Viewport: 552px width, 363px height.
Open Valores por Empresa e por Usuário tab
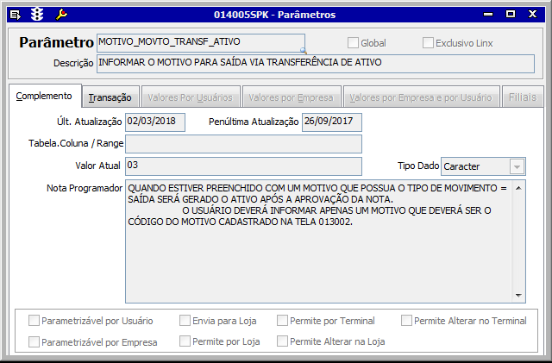pyautogui.click(x=421, y=97)
